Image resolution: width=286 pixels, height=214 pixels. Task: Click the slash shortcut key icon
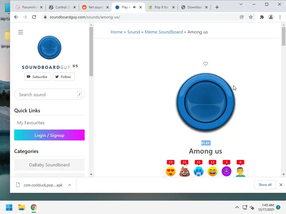(79, 94)
